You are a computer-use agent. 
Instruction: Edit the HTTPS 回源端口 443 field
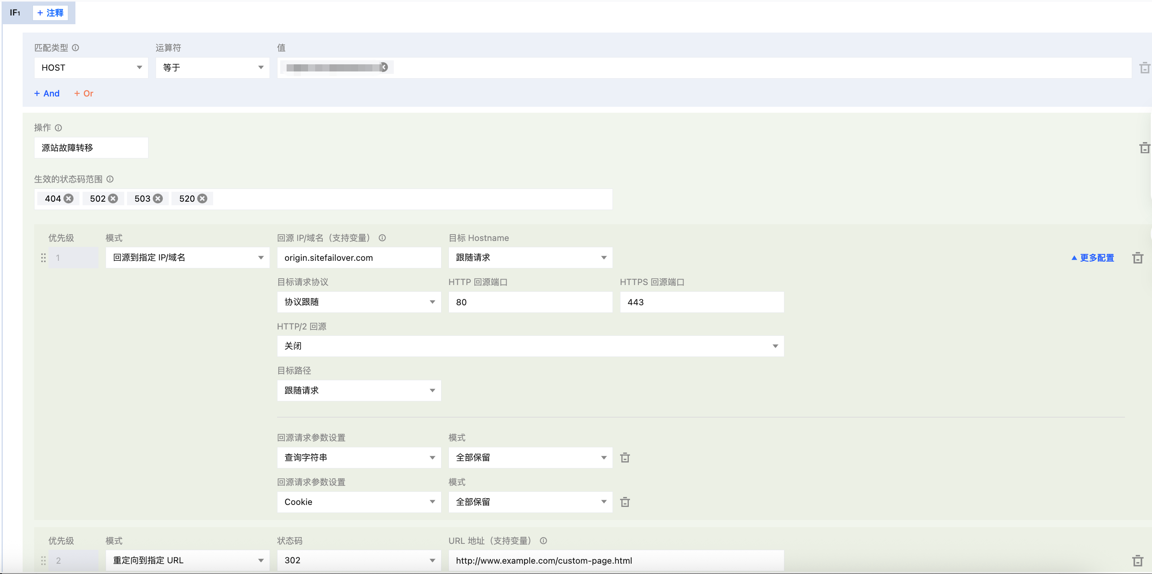[x=702, y=302]
